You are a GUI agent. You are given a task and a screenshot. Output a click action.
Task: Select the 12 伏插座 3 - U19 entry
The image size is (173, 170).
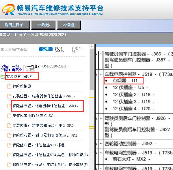click(130, 102)
